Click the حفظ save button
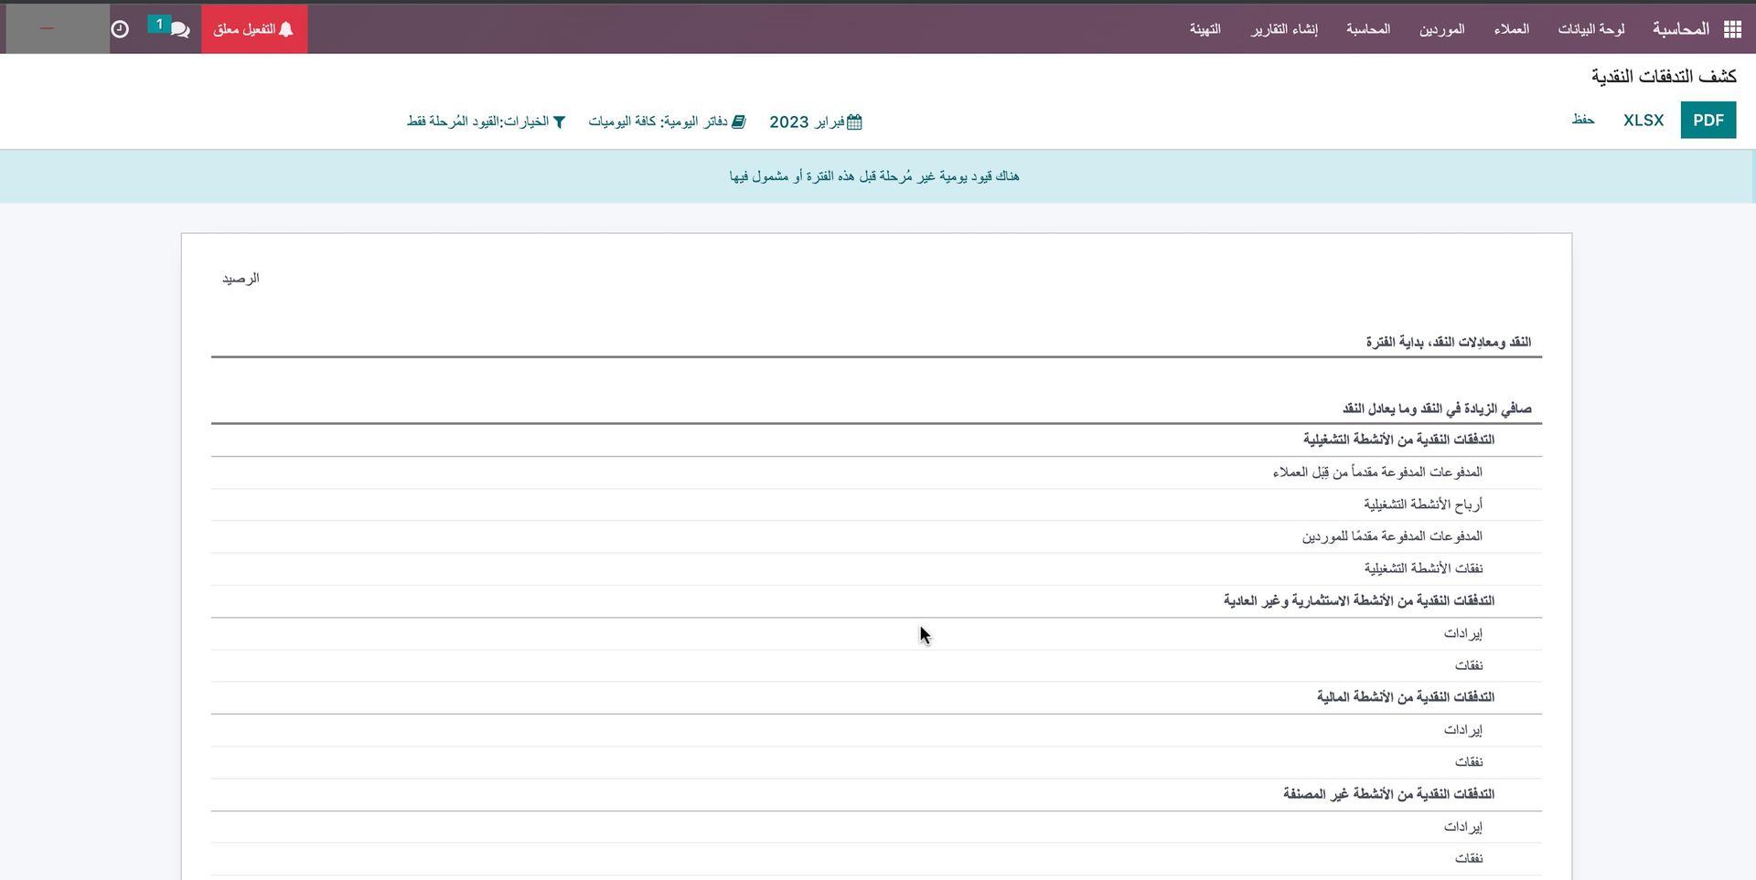The width and height of the screenshot is (1756, 880). [x=1584, y=120]
